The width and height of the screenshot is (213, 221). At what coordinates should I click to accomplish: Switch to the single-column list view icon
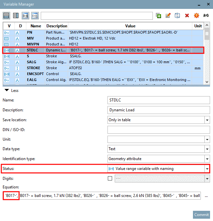(6, 15)
